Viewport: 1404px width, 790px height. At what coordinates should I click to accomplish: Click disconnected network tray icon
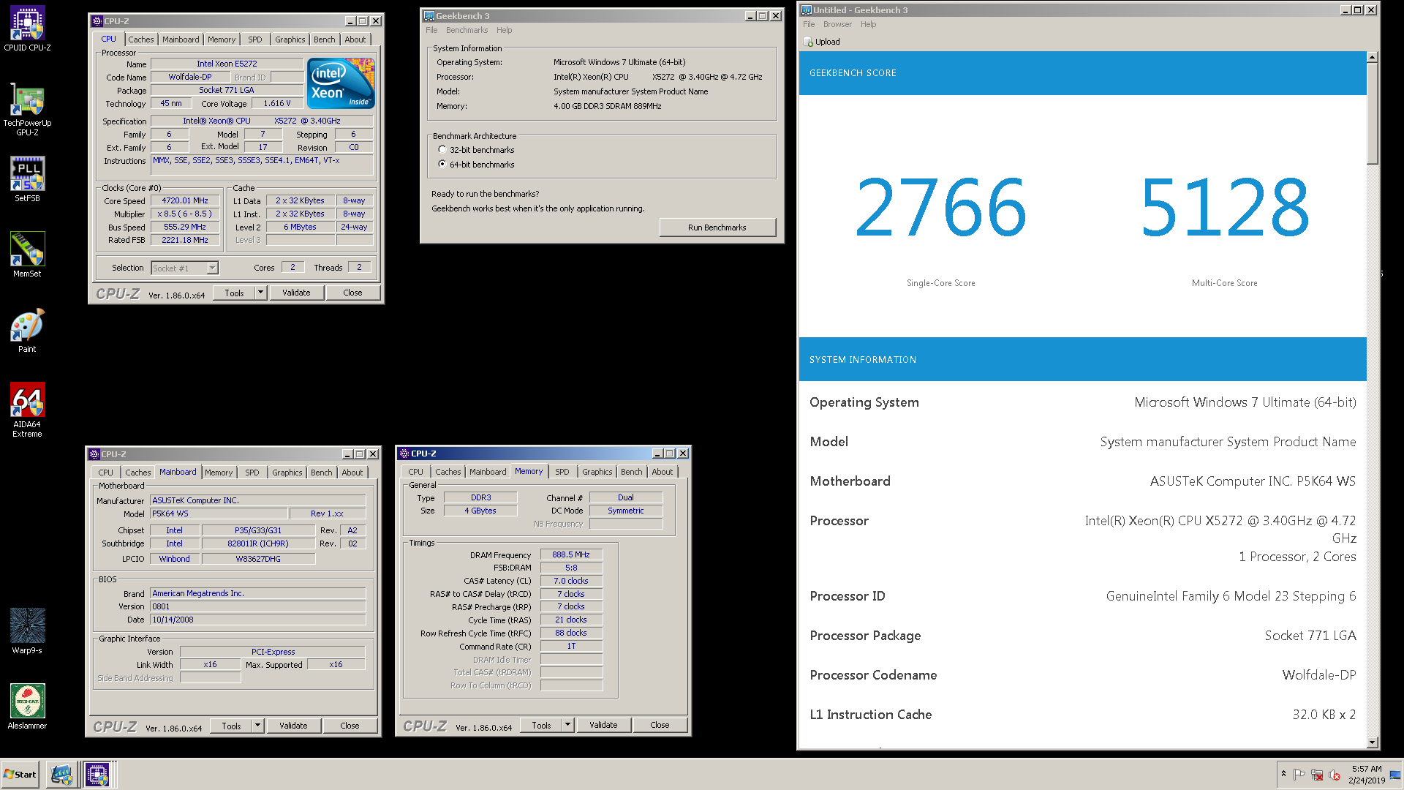pos(1317,775)
